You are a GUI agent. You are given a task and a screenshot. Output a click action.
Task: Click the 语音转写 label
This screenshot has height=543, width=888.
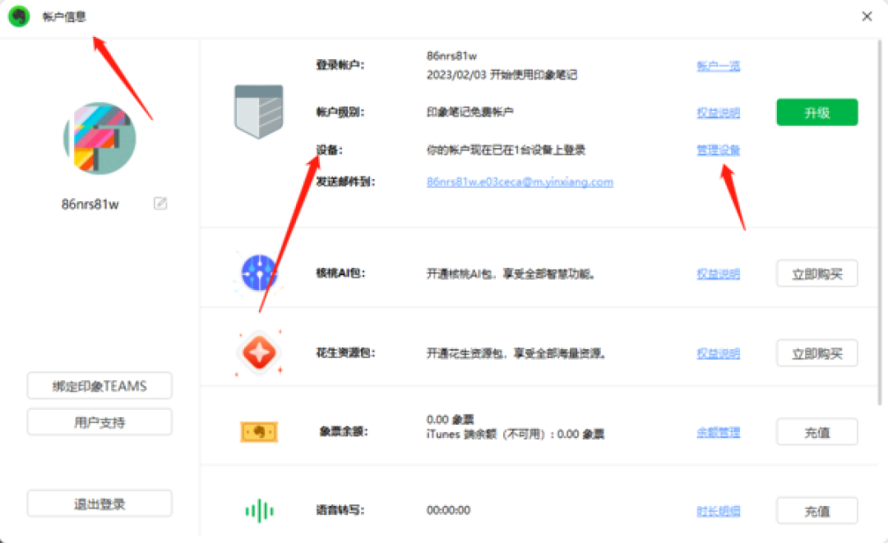click(x=340, y=510)
